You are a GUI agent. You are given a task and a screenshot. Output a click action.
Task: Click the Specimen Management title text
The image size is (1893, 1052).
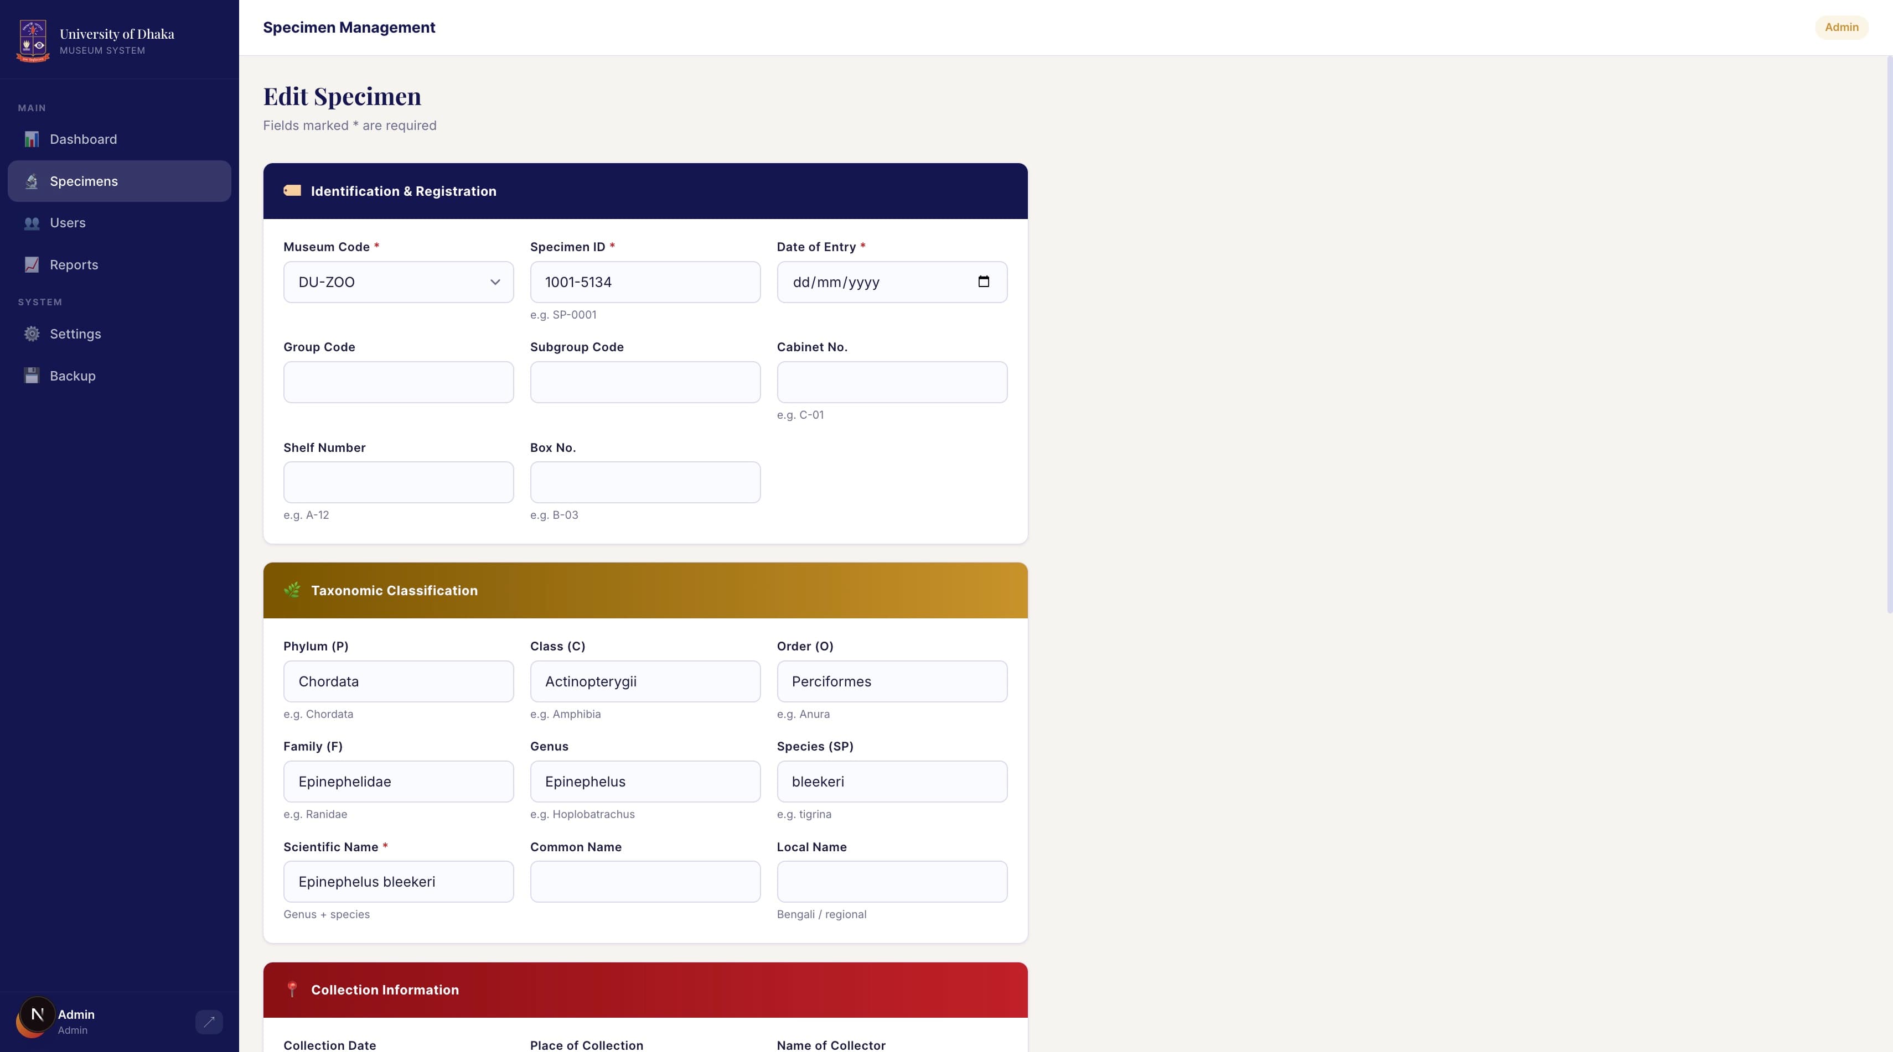click(x=349, y=27)
